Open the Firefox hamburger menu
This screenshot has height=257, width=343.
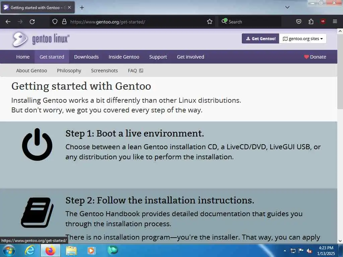[x=335, y=21]
